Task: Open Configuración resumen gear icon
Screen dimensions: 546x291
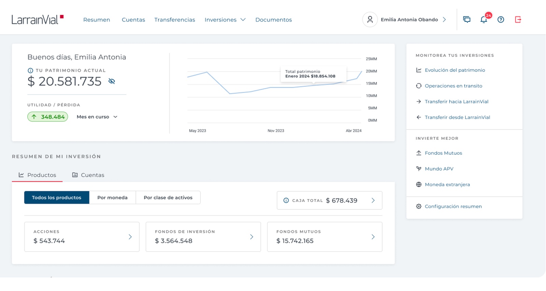Action: click(419, 206)
